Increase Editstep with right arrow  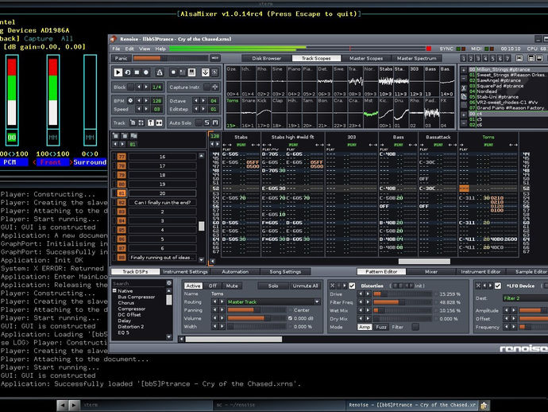[x=203, y=109]
